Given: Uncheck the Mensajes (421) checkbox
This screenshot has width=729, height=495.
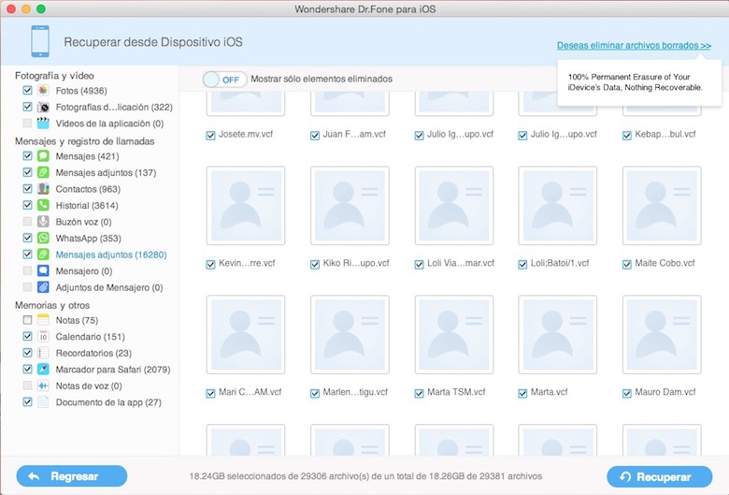Looking at the screenshot, I should tap(27, 156).
